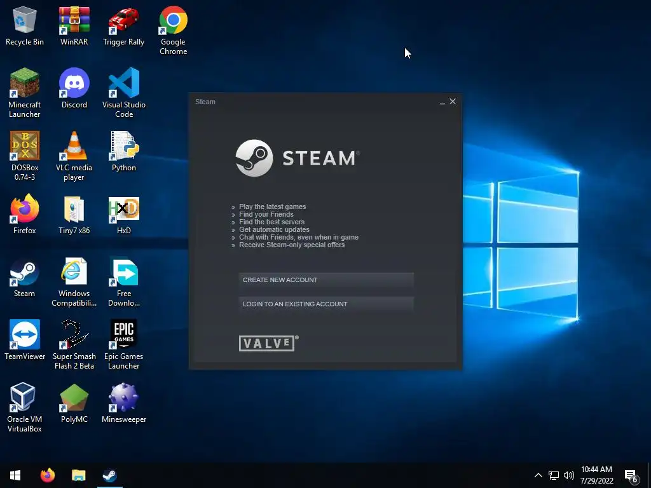Click the Oracle VM VirtualBox icon
This screenshot has height=488, width=651.
pos(25,407)
